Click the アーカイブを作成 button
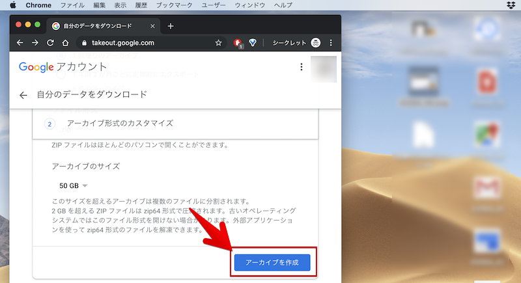 (x=272, y=262)
